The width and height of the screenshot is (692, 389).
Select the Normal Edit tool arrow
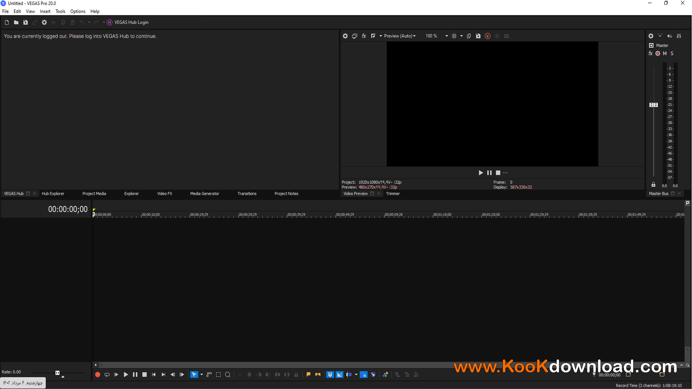194,375
